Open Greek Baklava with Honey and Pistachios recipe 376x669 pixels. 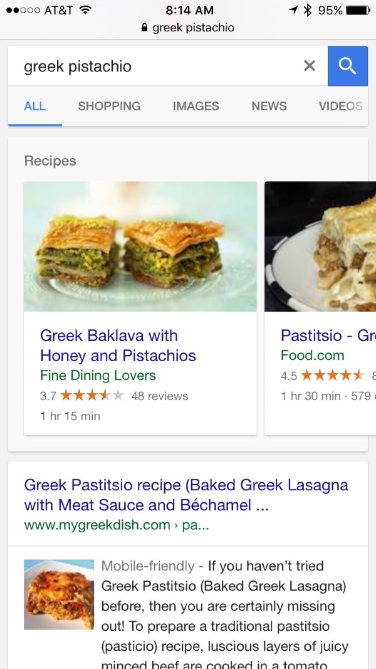(118, 345)
